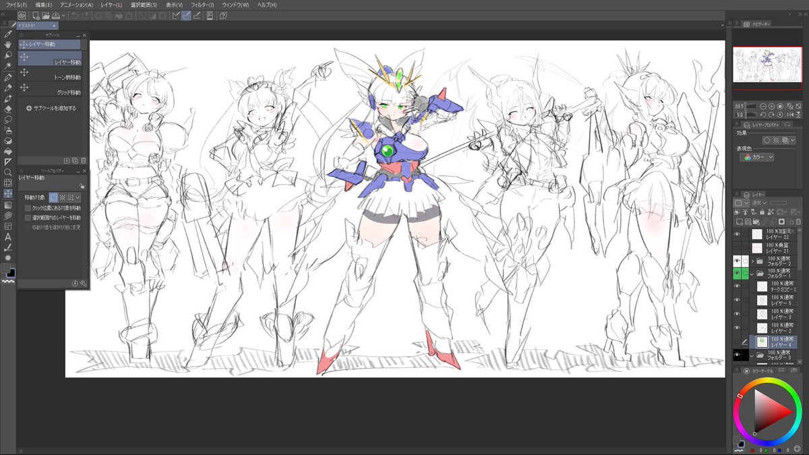This screenshot has width=809, height=455.
Task: Click サブツールを追加する button
Action: [x=51, y=108]
